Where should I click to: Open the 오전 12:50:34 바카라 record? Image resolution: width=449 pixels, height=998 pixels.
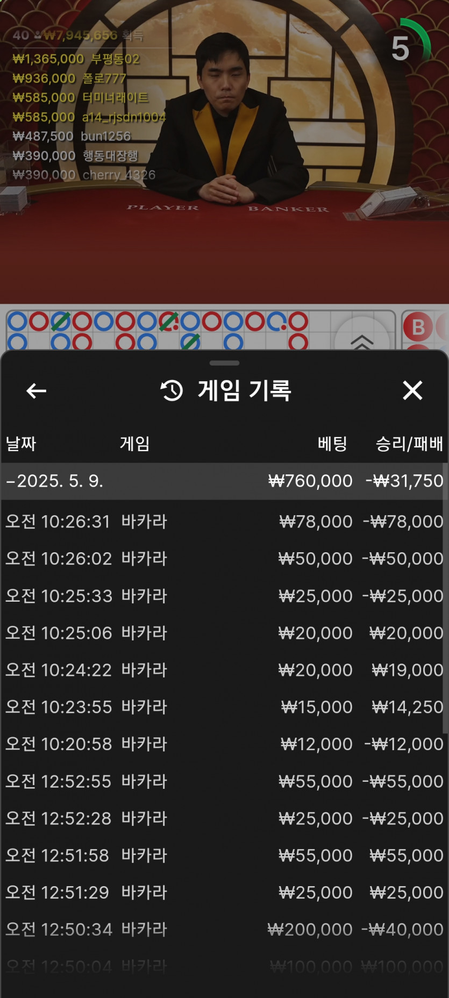point(224,930)
